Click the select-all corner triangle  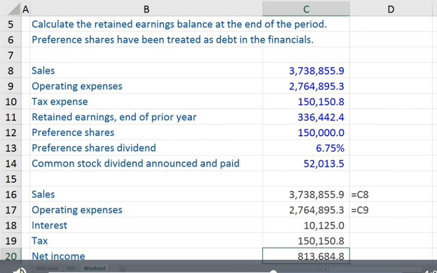pyautogui.click(x=14, y=9)
